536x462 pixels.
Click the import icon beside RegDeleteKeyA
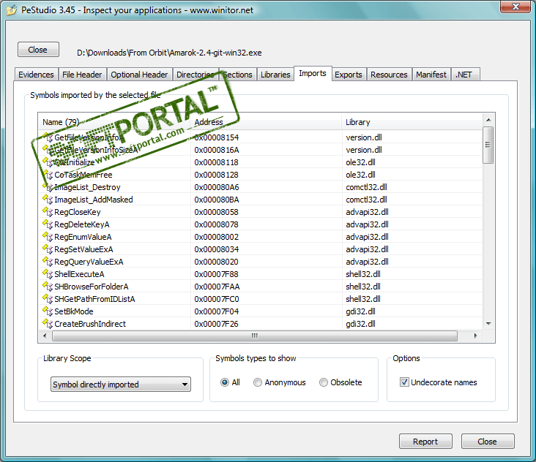coord(47,224)
